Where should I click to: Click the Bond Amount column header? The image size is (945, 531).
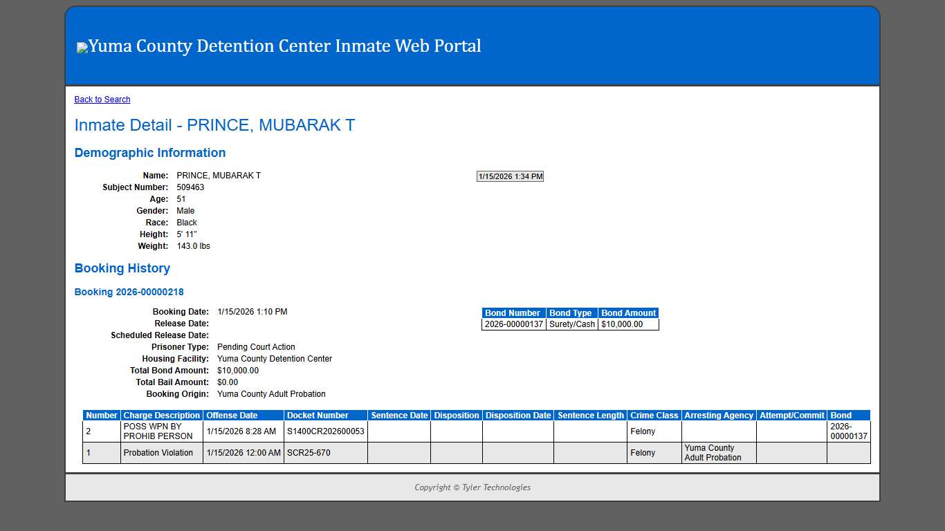click(x=628, y=313)
